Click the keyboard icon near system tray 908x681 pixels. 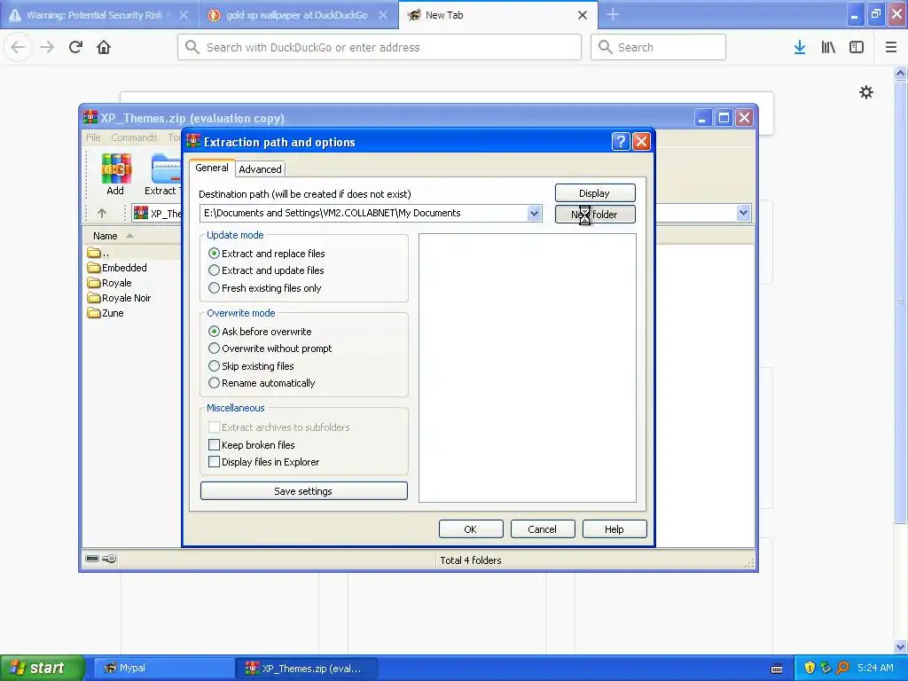pos(777,669)
